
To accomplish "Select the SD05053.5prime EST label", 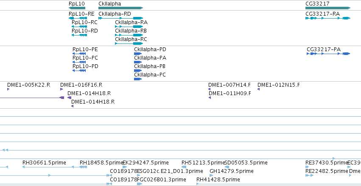I will coord(246,163).
